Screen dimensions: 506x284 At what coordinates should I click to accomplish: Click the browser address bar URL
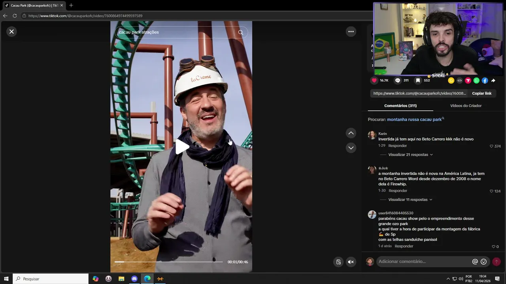(85, 16)
